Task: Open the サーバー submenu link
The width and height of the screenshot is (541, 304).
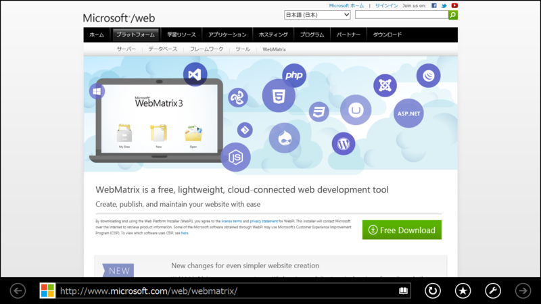Action: pos(126,49)
